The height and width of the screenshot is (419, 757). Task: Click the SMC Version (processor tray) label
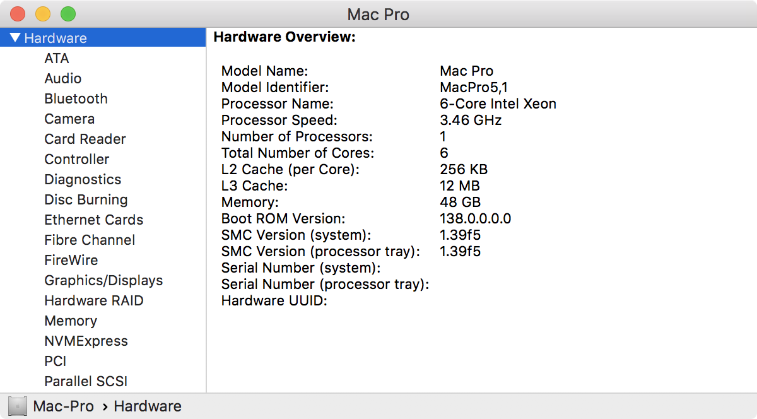pyautogui.click(x=320, y=251)
